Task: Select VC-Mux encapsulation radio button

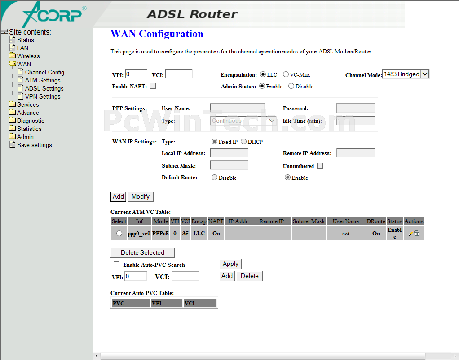Action: (x=286, y=74)
